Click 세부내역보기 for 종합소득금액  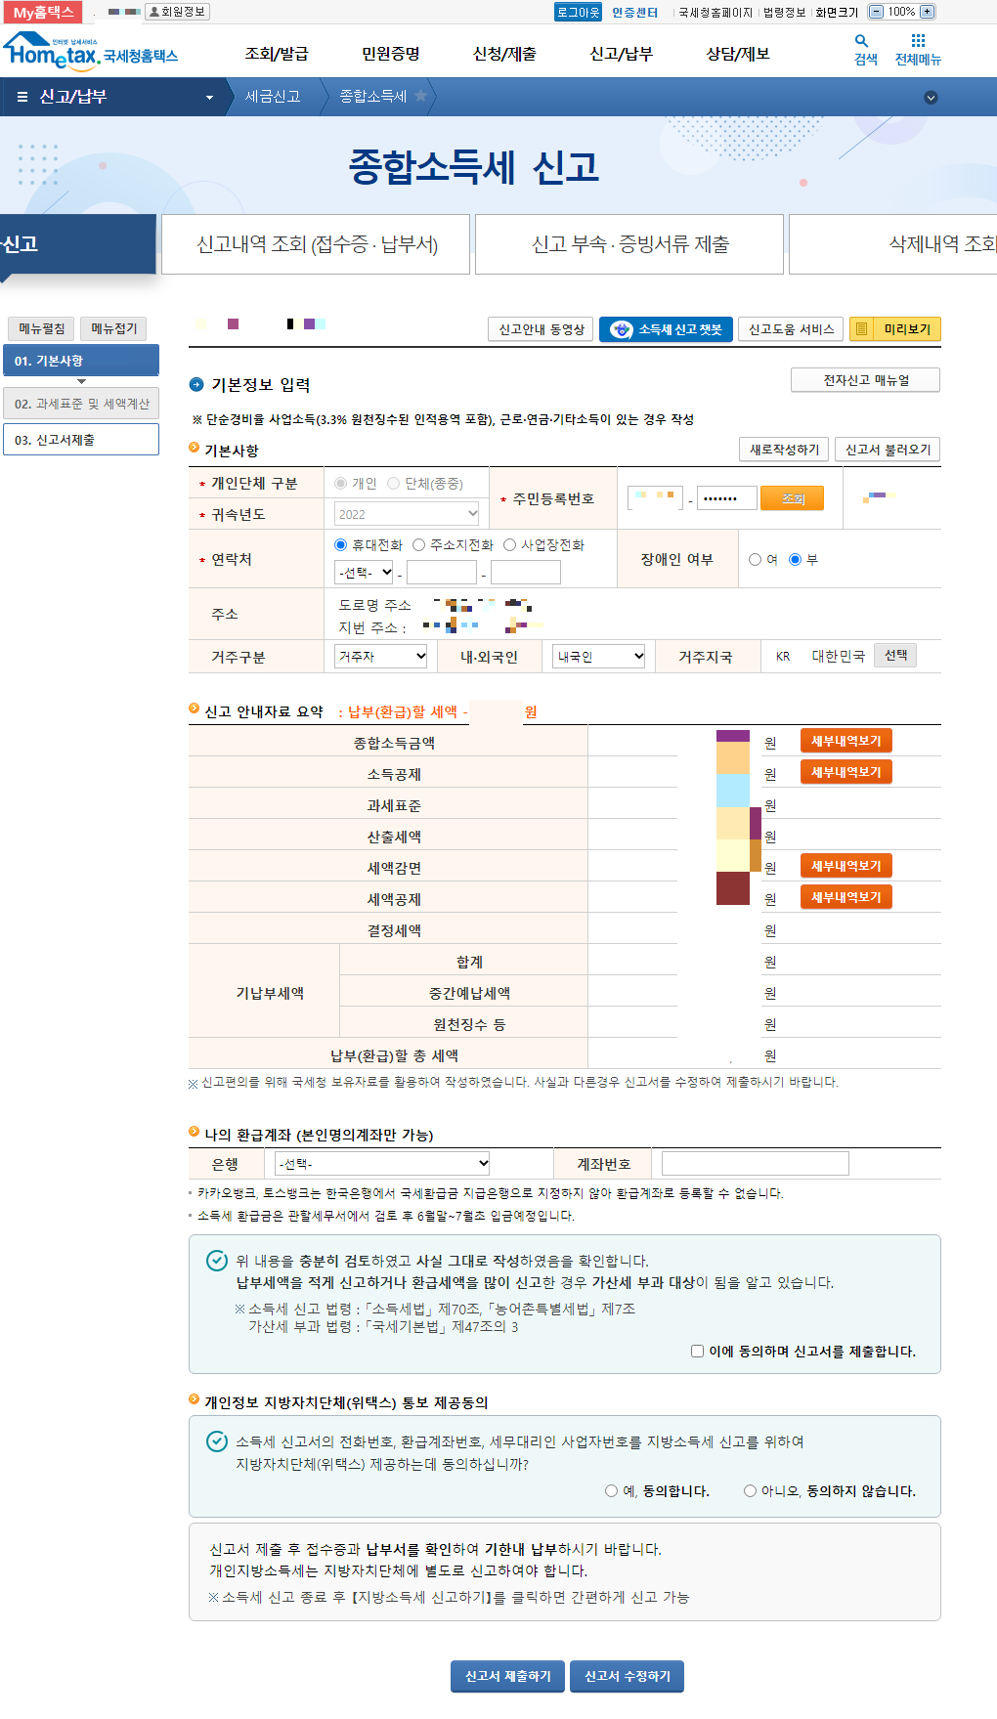845,741
